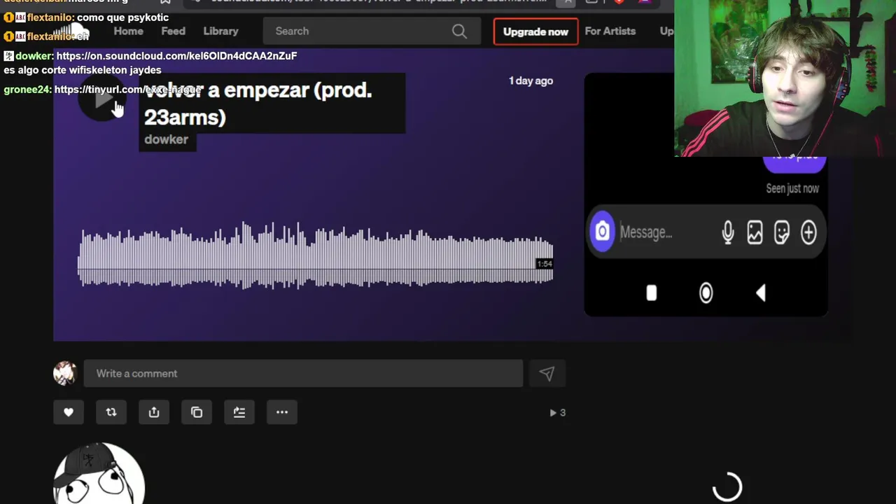Viewport: 896px width, 504px height.
Task: Repost the track
Action: 111,412
